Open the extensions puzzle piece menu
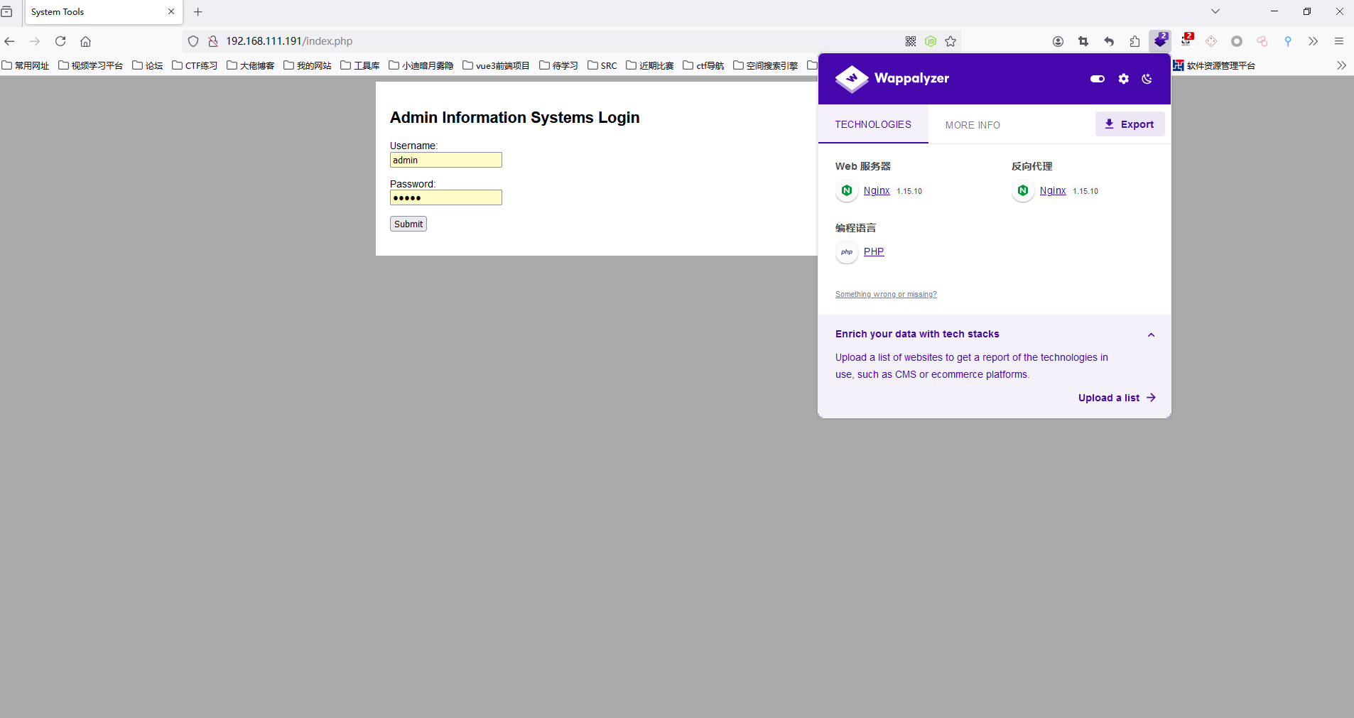Image resolution: width=1354 pixels, height=718 pixels. tap(1134, 41)
